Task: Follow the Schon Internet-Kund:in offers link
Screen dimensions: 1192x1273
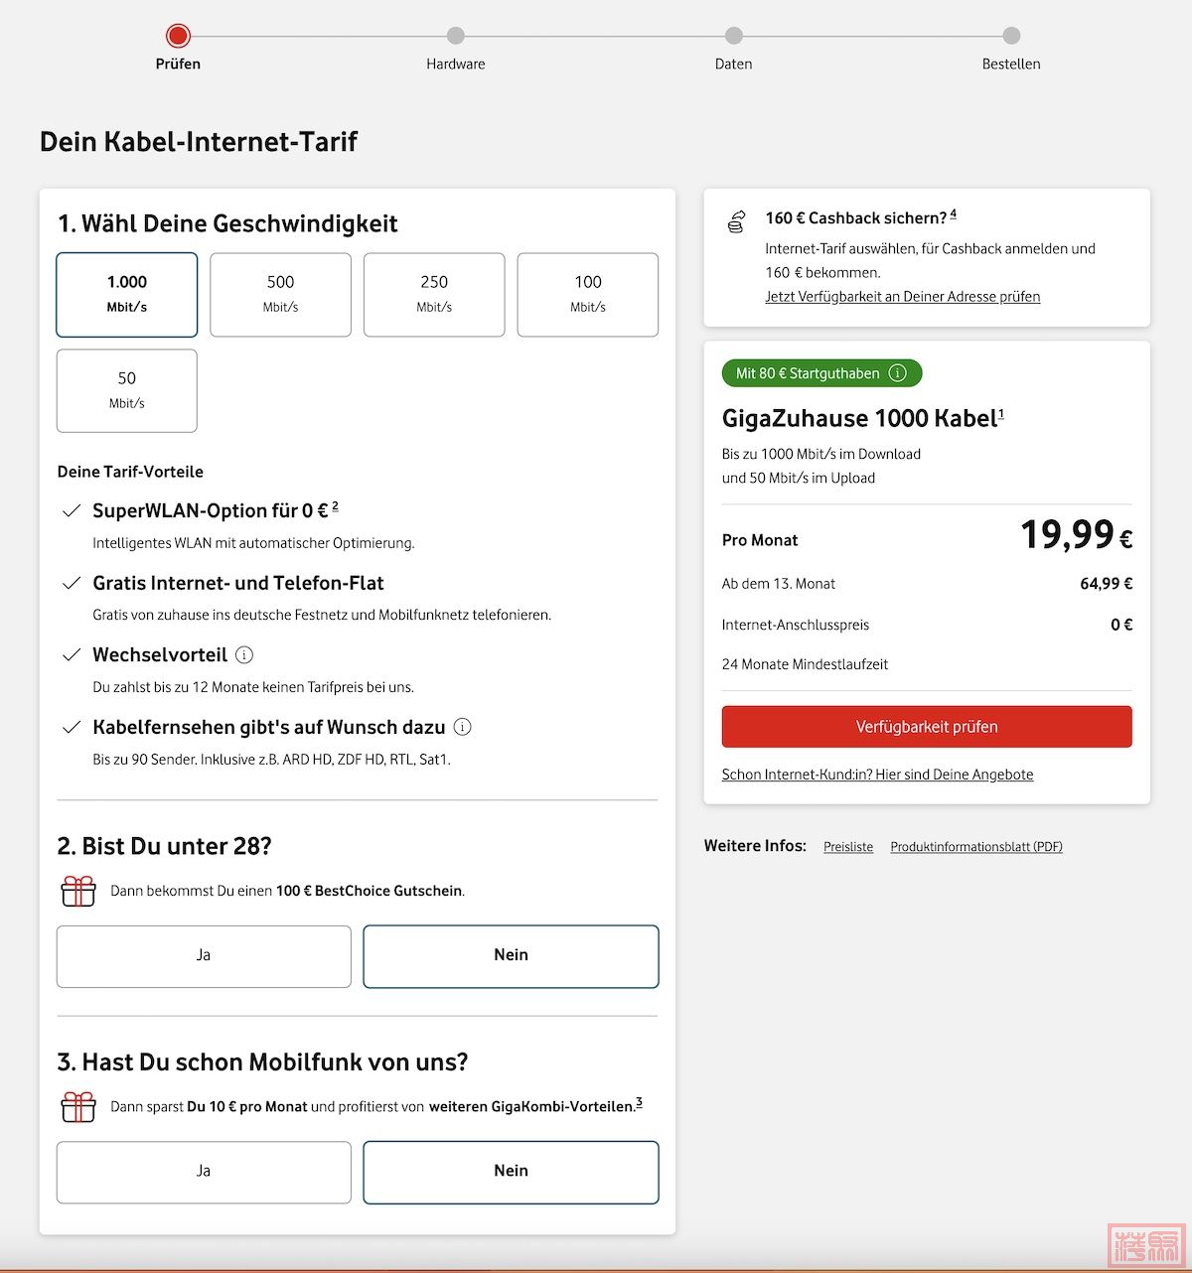Action: 877,775
